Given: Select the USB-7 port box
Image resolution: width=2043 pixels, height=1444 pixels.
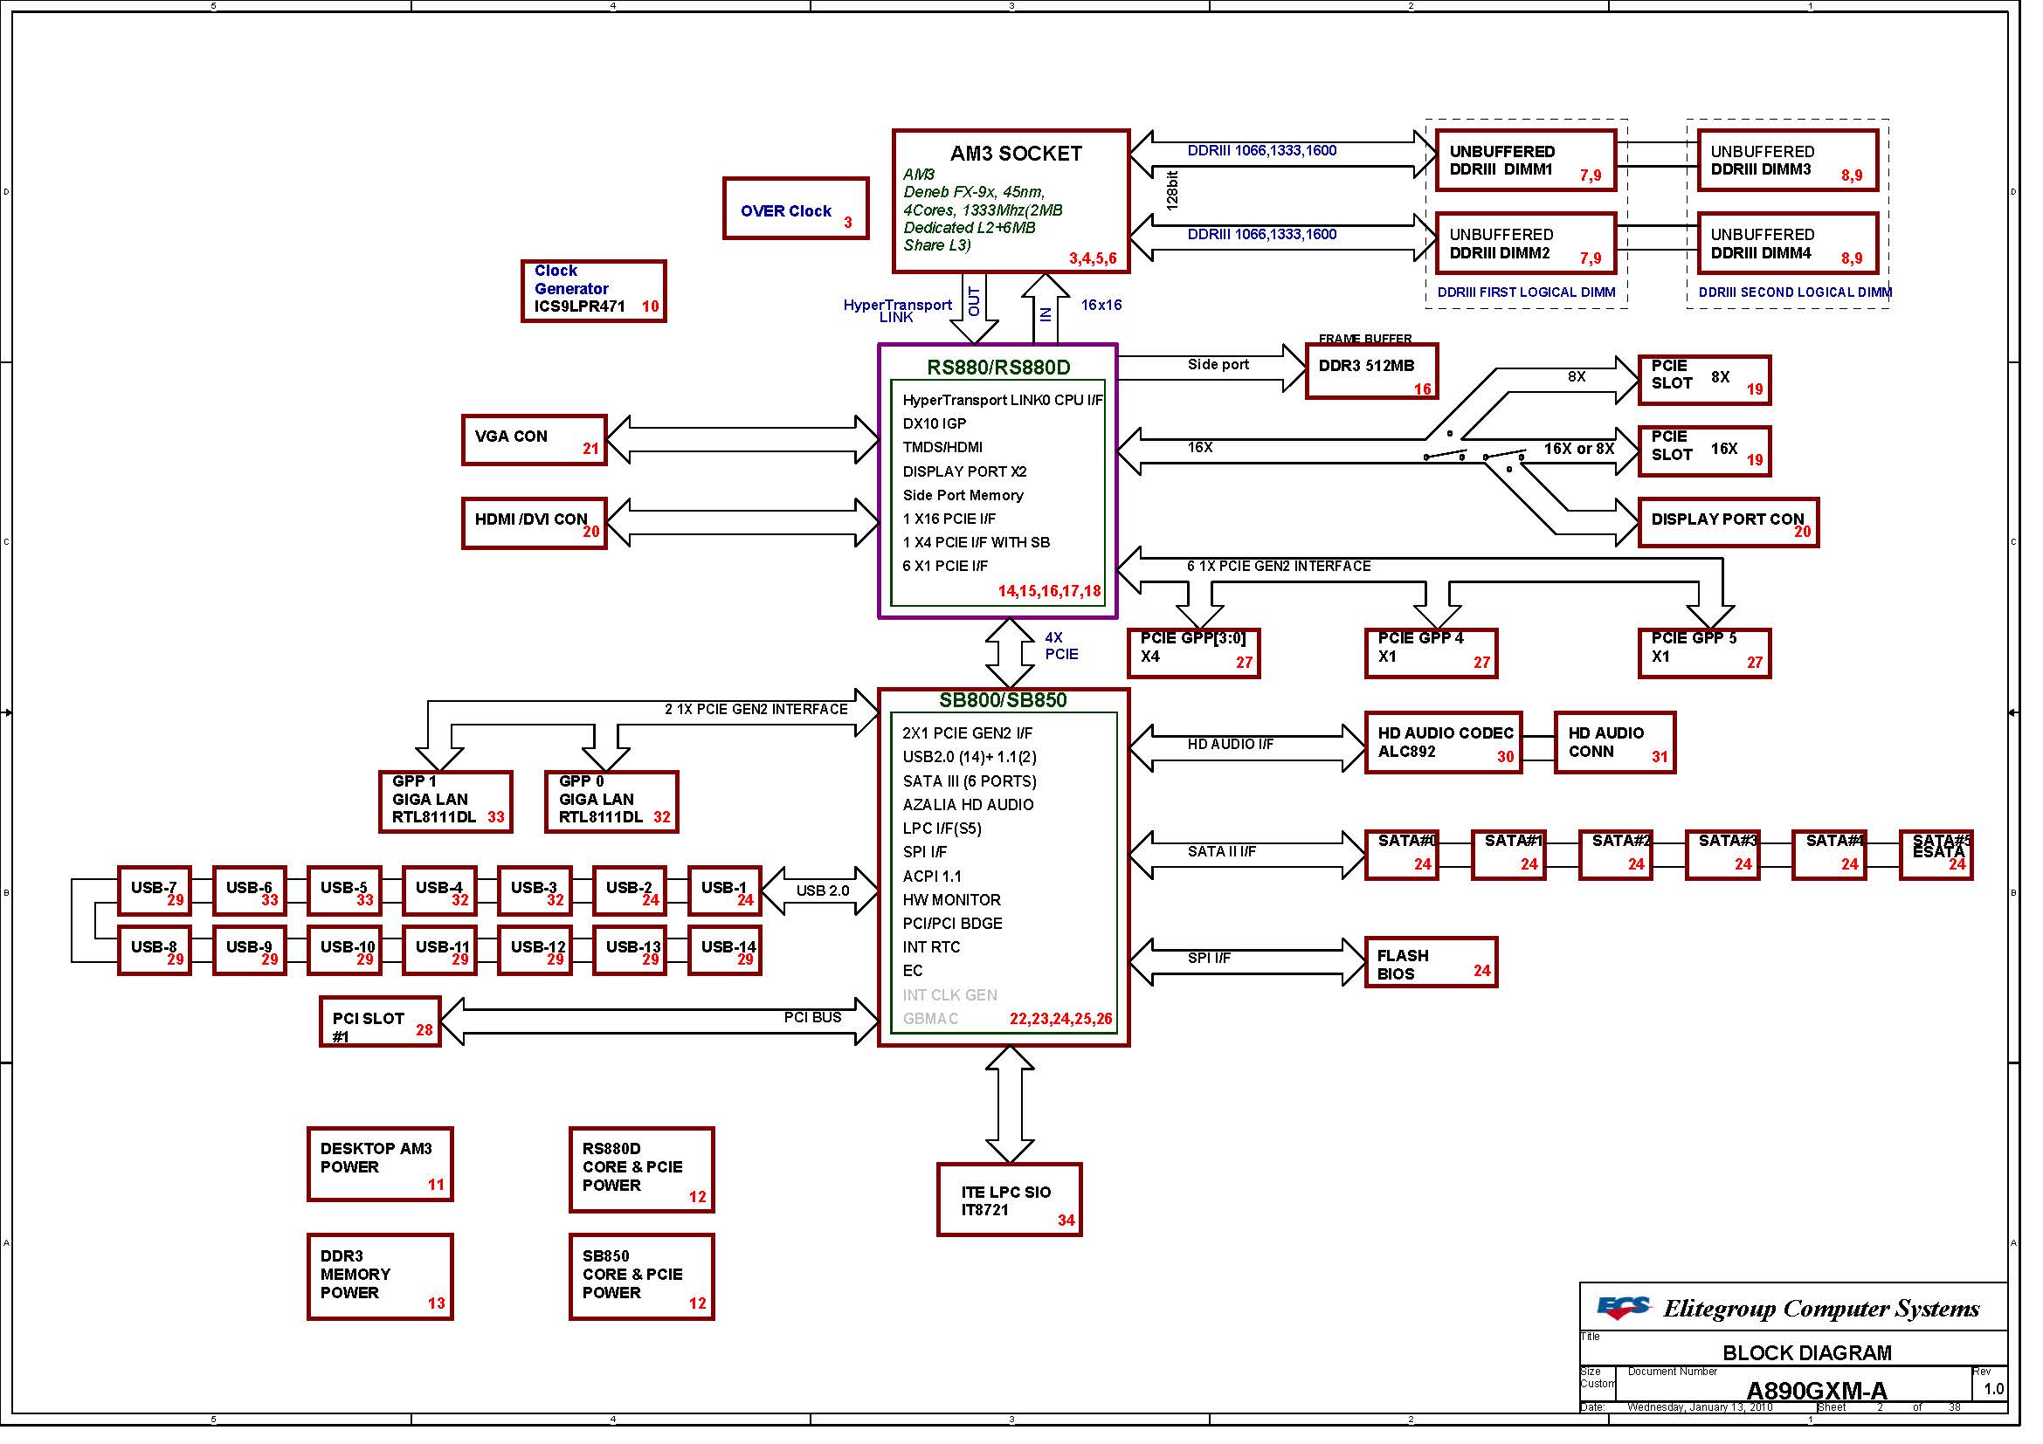Looking at the screenshot, I should pos(154,892).
